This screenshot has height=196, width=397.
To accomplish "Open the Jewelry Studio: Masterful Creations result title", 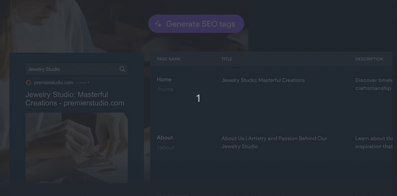I will tap(75, 99).
